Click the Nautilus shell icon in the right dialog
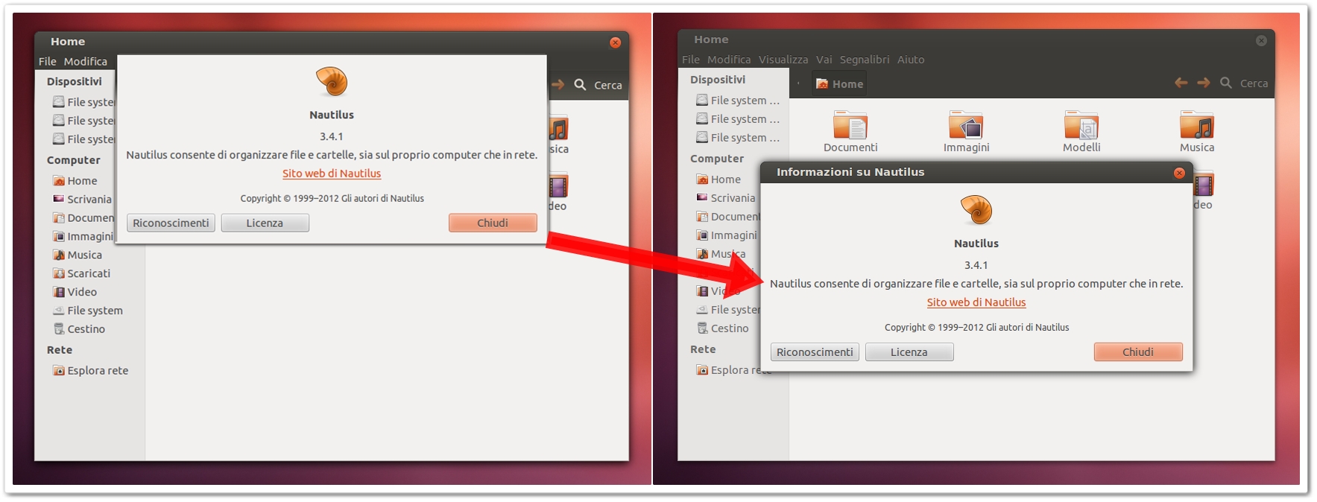The height and width of the screenshot is (502, 1317). point(976,210)
